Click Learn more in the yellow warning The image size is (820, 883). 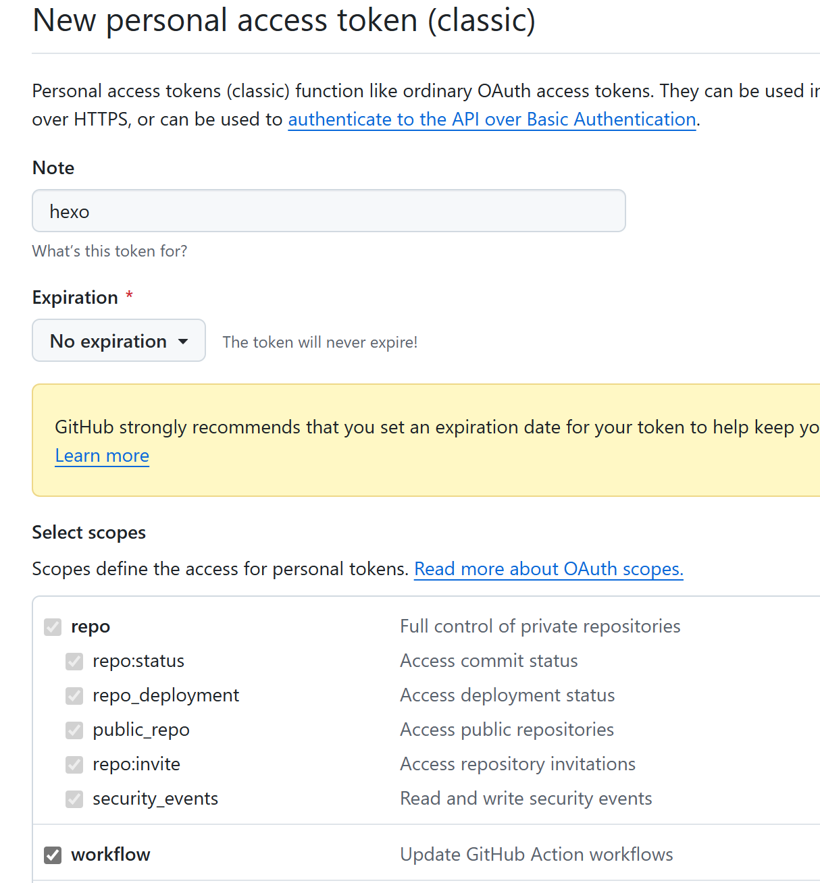102,456
